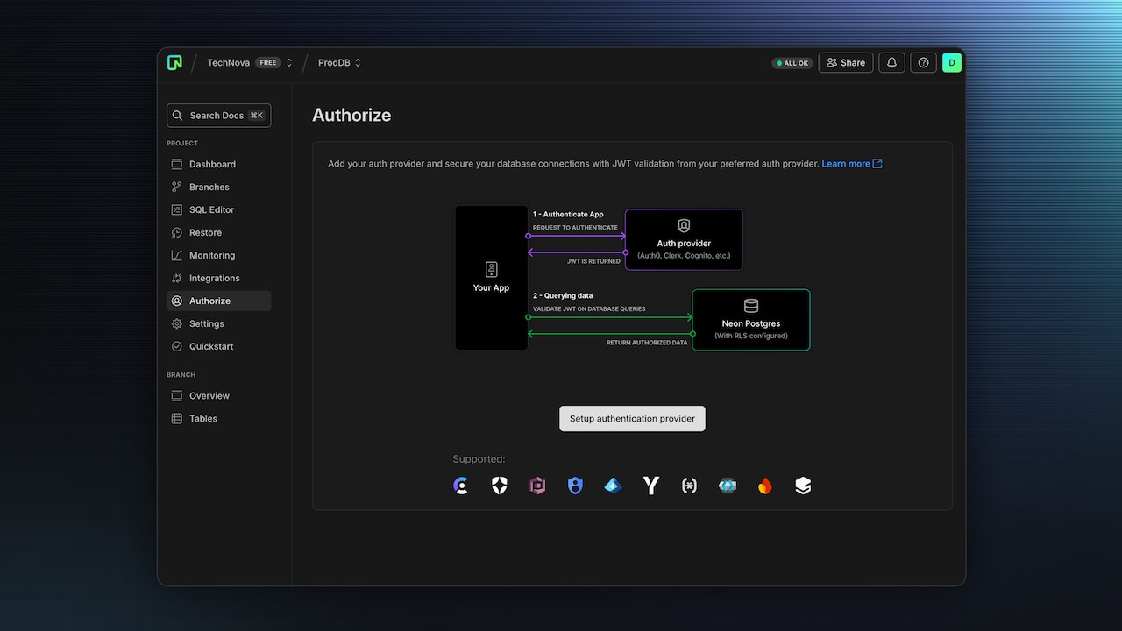Click the Firebase flame provider icon
The height and width of the screenshot is (631, 1122).
pos(765,486)
